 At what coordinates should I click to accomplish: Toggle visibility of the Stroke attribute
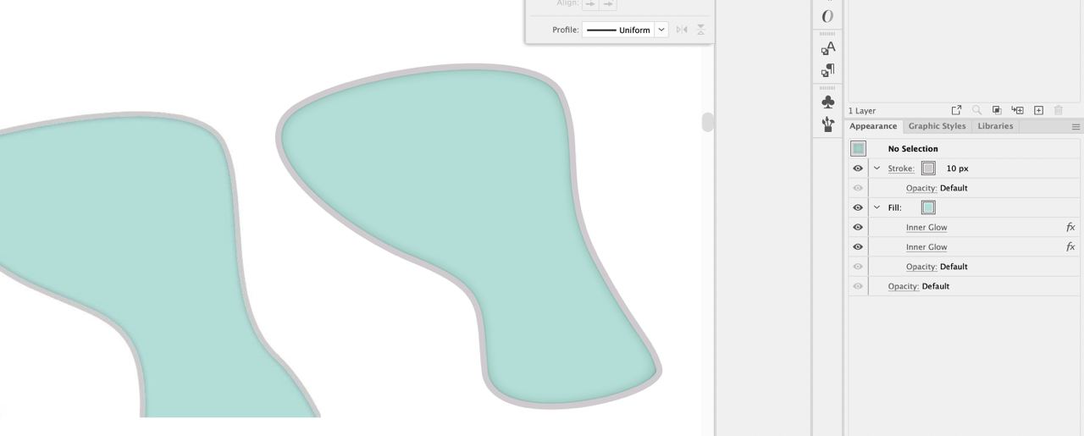858,168
